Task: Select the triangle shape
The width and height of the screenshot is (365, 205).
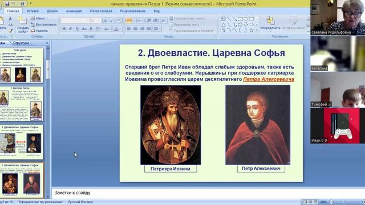Action: [223, 24]
